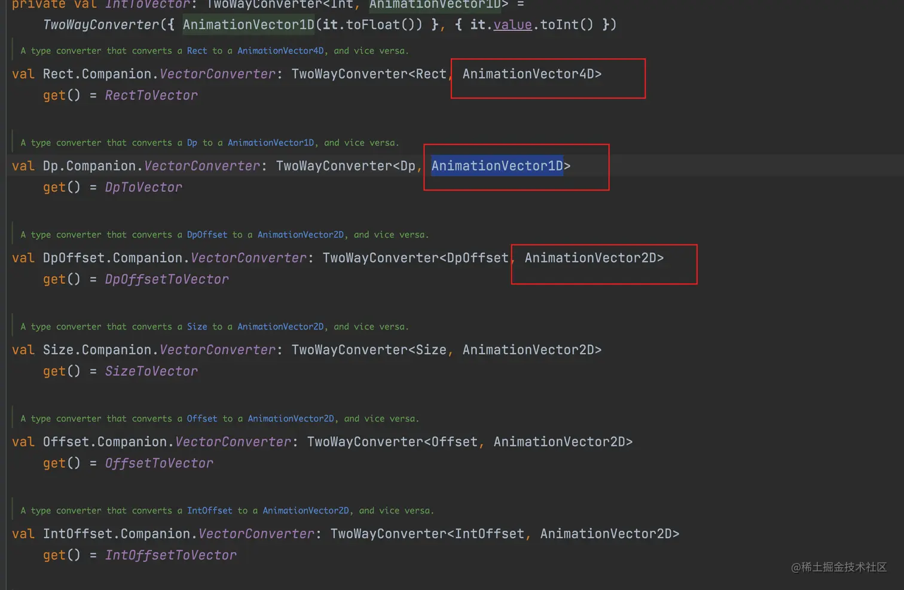Click VectorConverter in the Rect.Companion declaration
Viewport: 904px width, 590px height.
(x=218, y=74)
